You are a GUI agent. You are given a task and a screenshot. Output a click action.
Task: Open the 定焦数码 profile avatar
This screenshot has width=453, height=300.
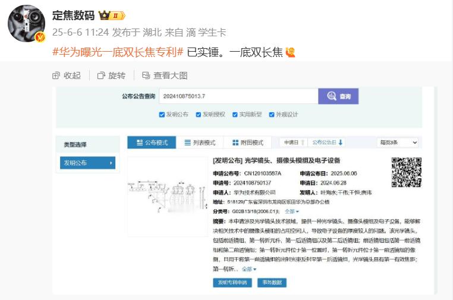tap(26, 23)
